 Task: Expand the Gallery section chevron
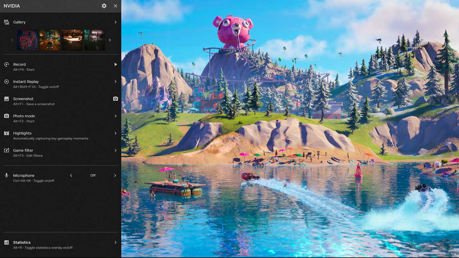[x=115, y=22]
